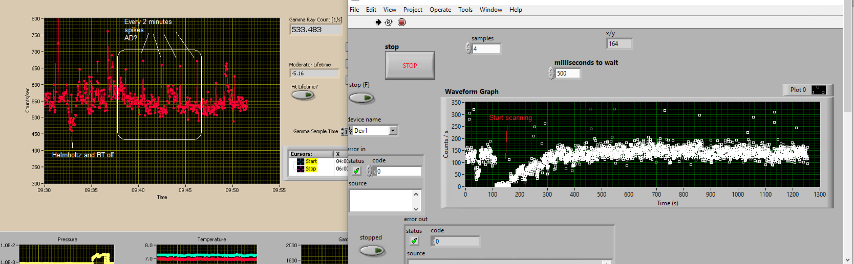This screenshot has width=854, height=264.
Task: Click the milliseconds to wait value field
Action: coord(568,74)
